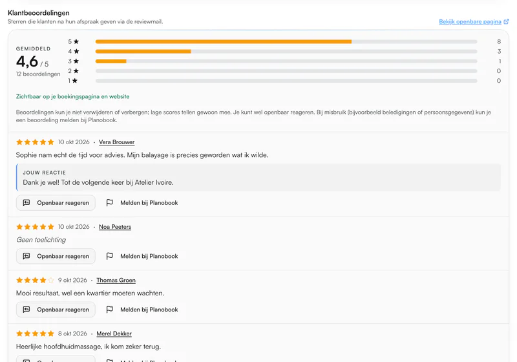The image size is (517, 362).
Task: Click the five-star rating of Noa Peeters' review
Action: coord(35,227)
